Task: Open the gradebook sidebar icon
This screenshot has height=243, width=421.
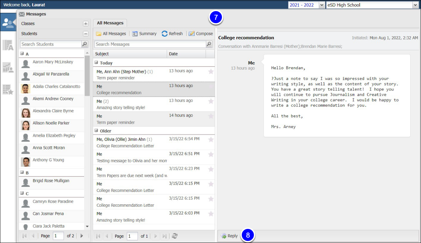Action: (x=8, y=45)
